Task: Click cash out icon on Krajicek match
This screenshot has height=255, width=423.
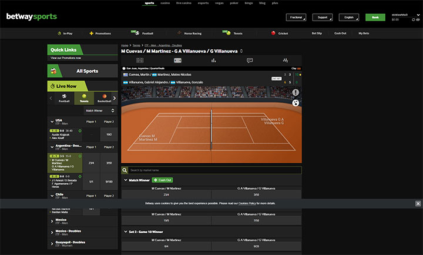Action: click(80, 130)
